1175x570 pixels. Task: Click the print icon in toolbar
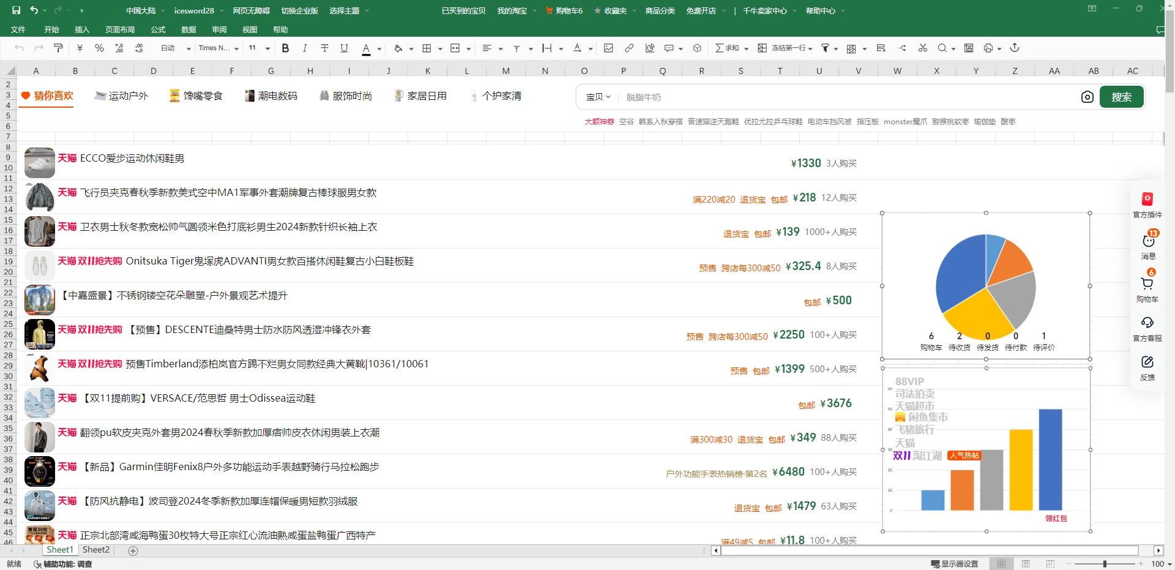[988, 48]
